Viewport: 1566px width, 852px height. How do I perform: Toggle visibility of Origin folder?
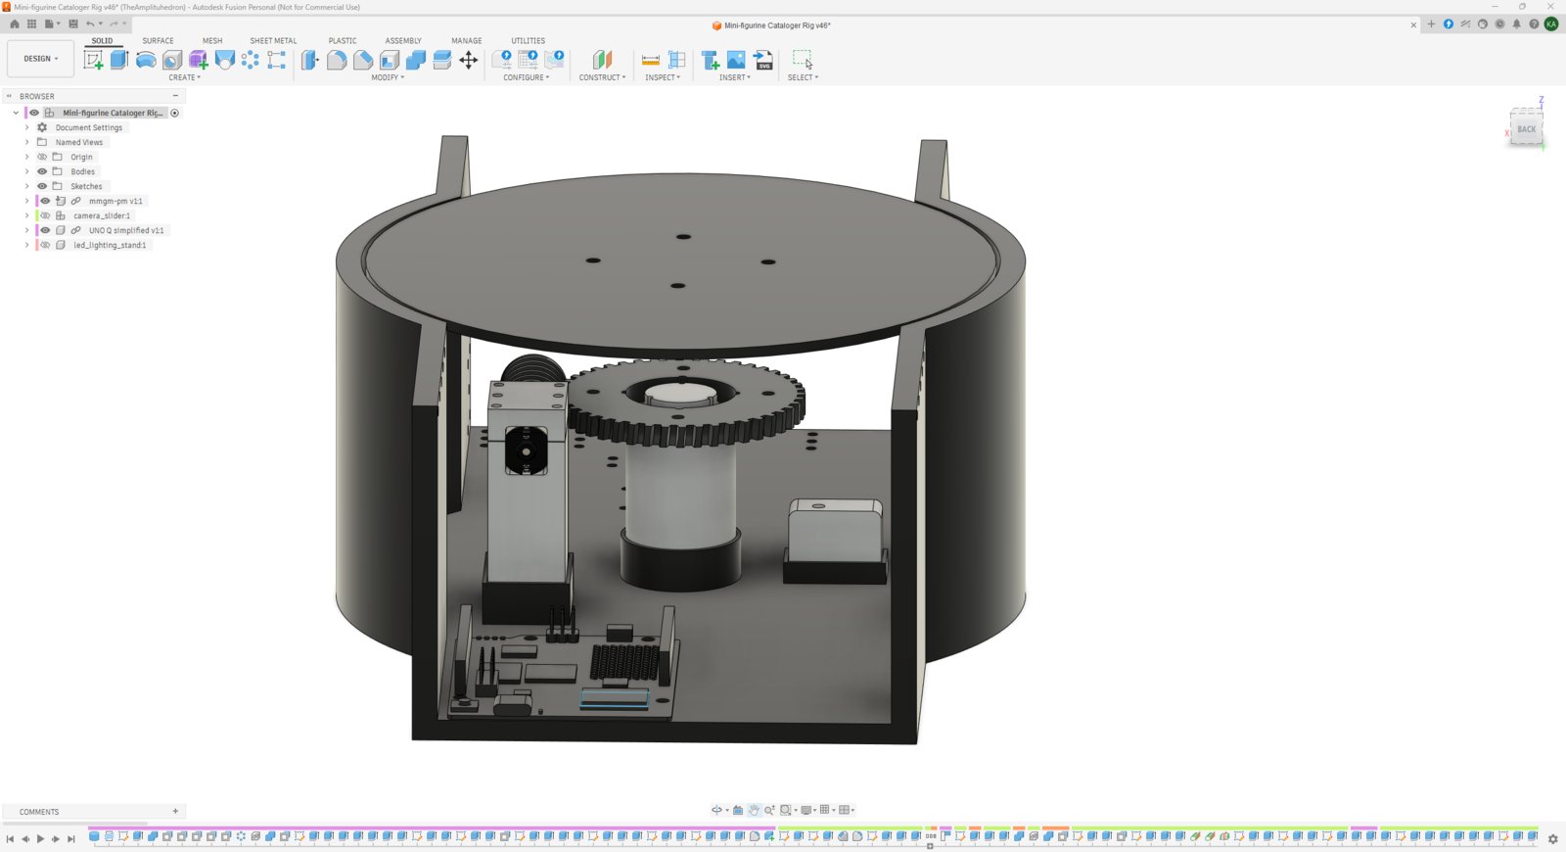click(42, 157)
